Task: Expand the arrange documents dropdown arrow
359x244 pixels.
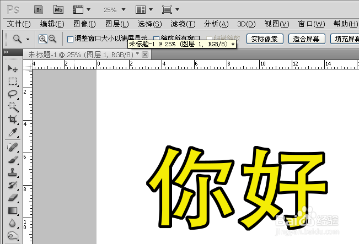Action: [x=151, y=9]
